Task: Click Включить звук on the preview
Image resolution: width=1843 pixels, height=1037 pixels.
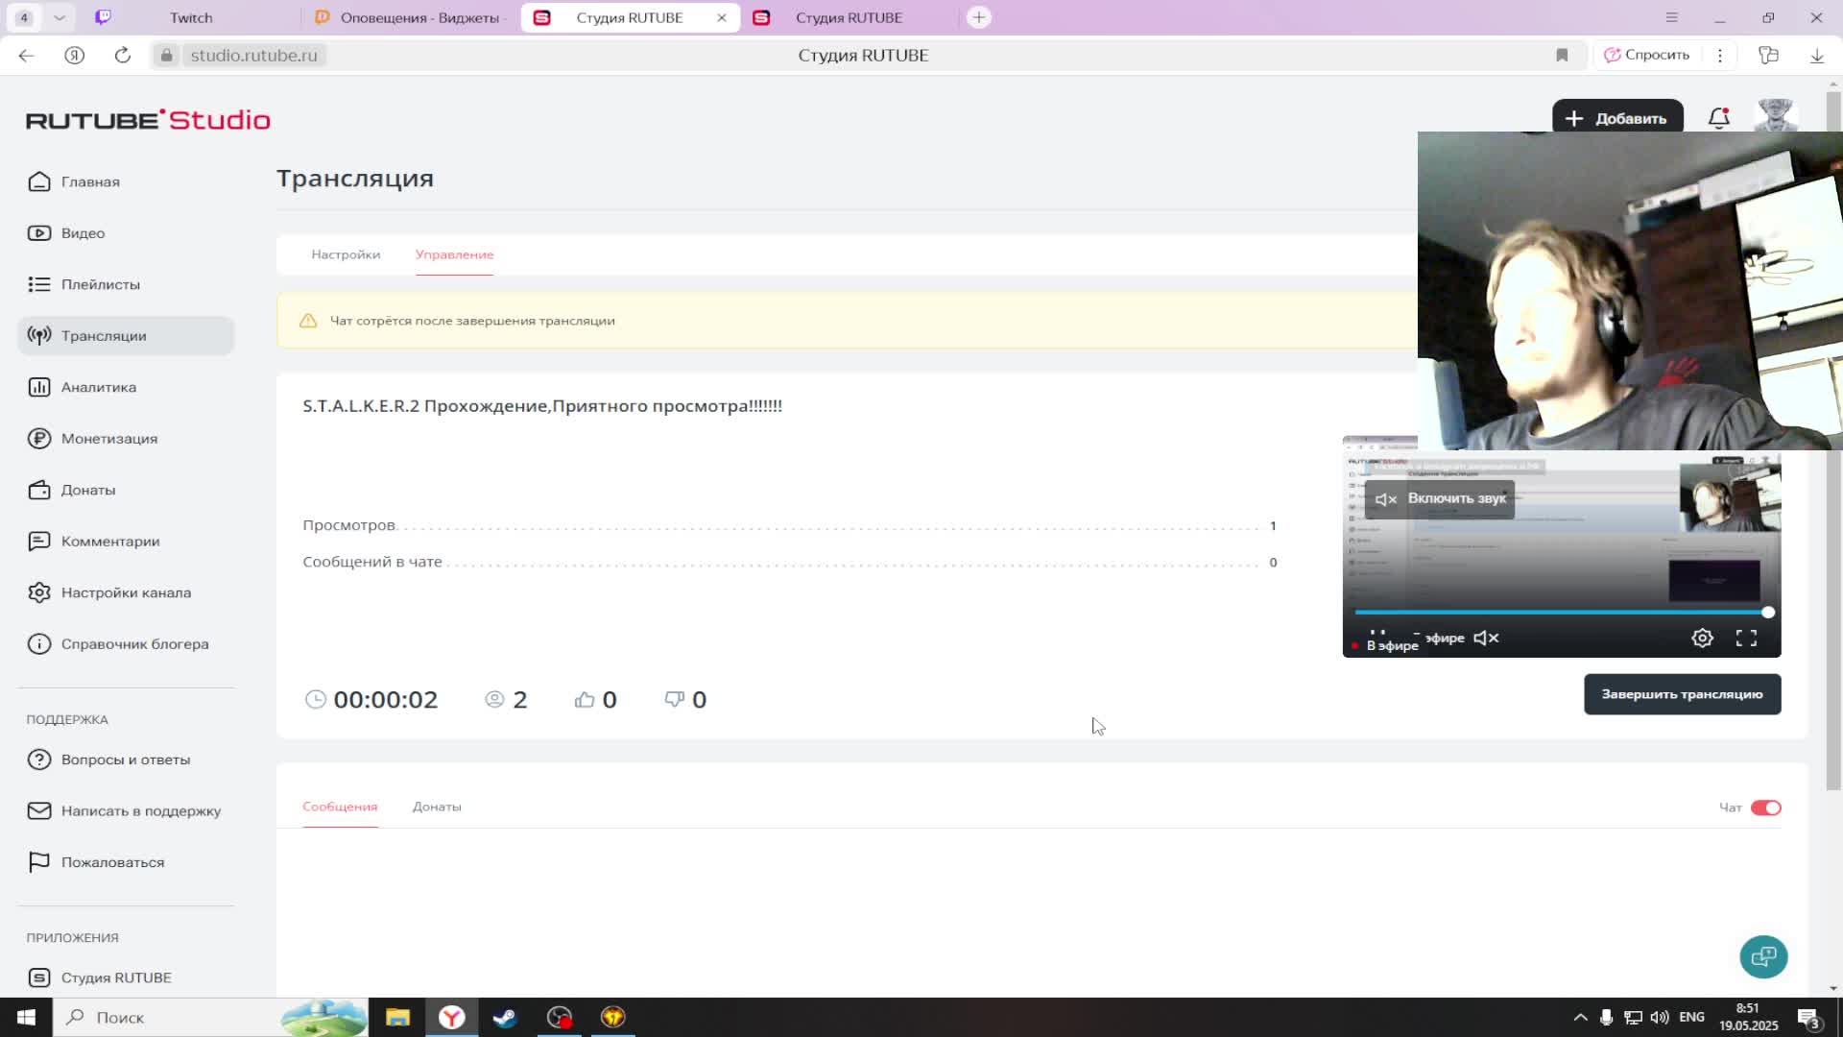Action: click(1440, 499)
